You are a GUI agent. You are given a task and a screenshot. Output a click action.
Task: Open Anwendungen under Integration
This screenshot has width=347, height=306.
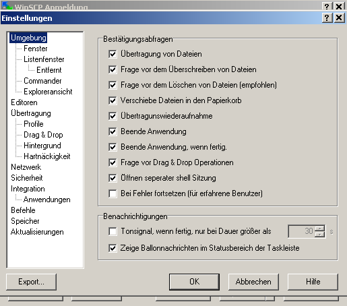click(x=46, y=200)
